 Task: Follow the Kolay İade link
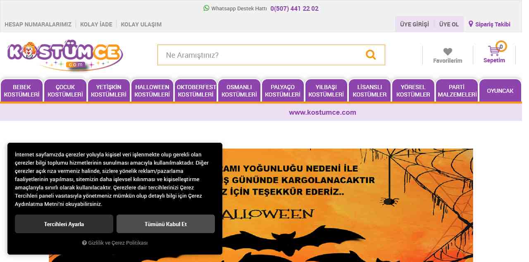point(96,24)
